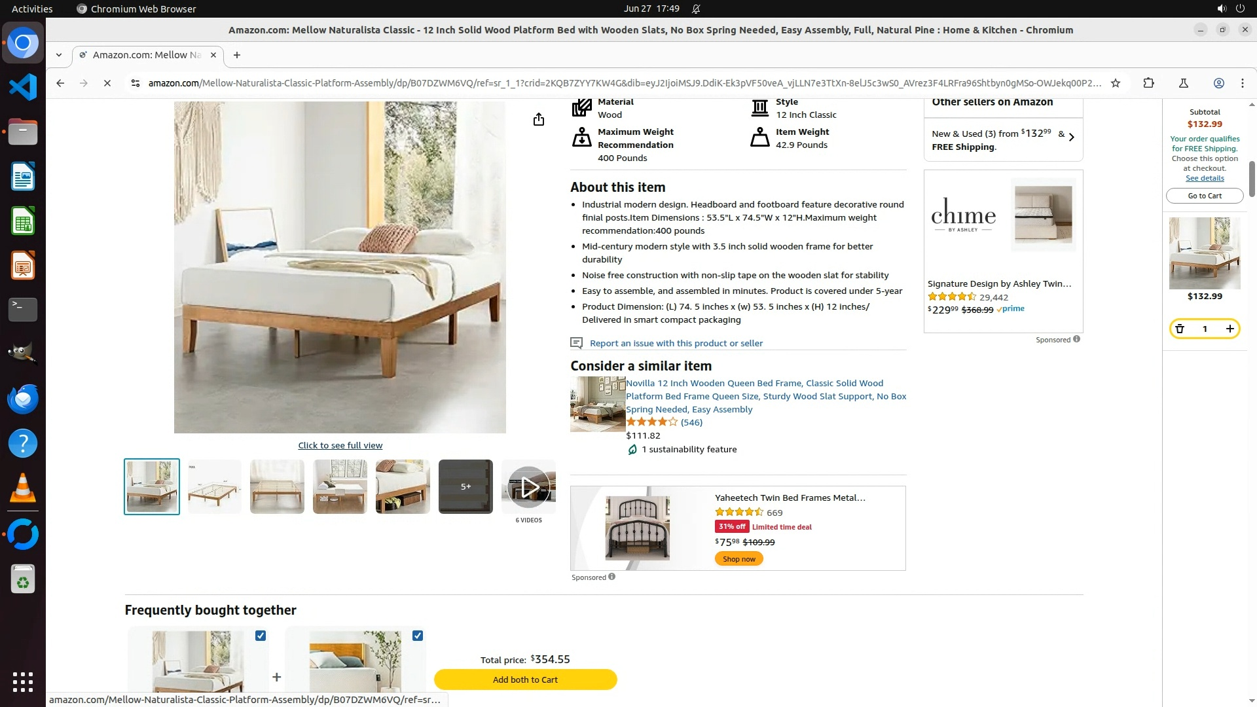
Task: Bookmark this page with the star icon
Action: (x=1116, y=83)
